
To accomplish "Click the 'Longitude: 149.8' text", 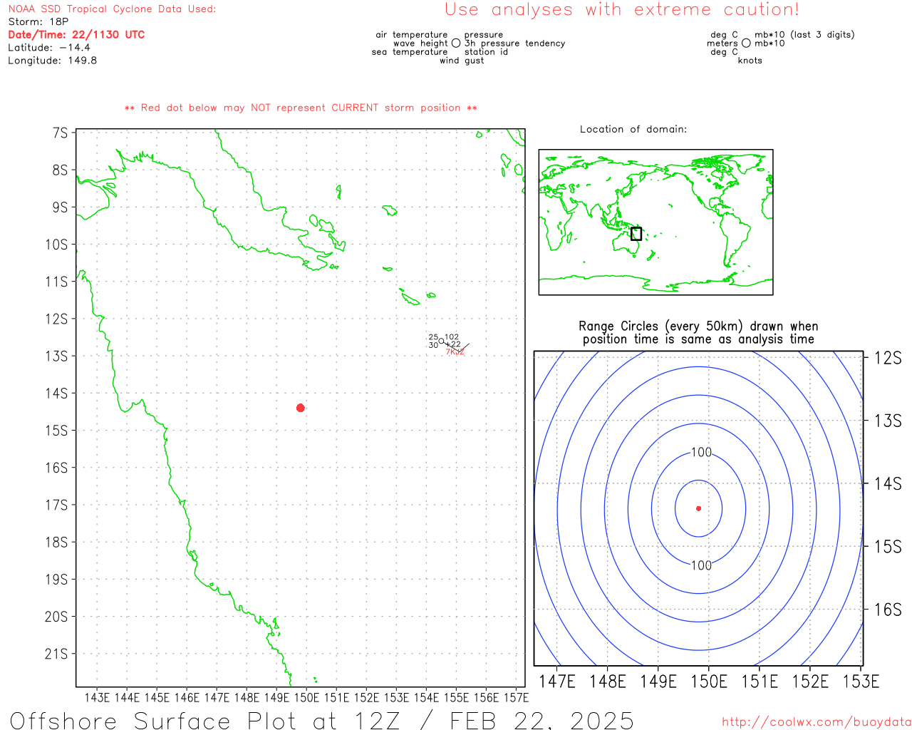I will tap(52, 61).
